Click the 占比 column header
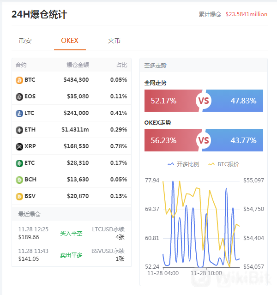The image size is (277, 295). tap(122, 65)
